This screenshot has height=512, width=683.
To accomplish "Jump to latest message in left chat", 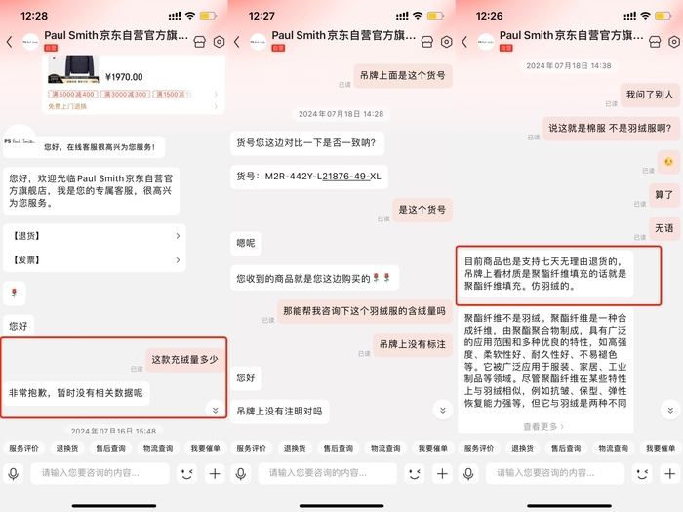I will (216, 410).
